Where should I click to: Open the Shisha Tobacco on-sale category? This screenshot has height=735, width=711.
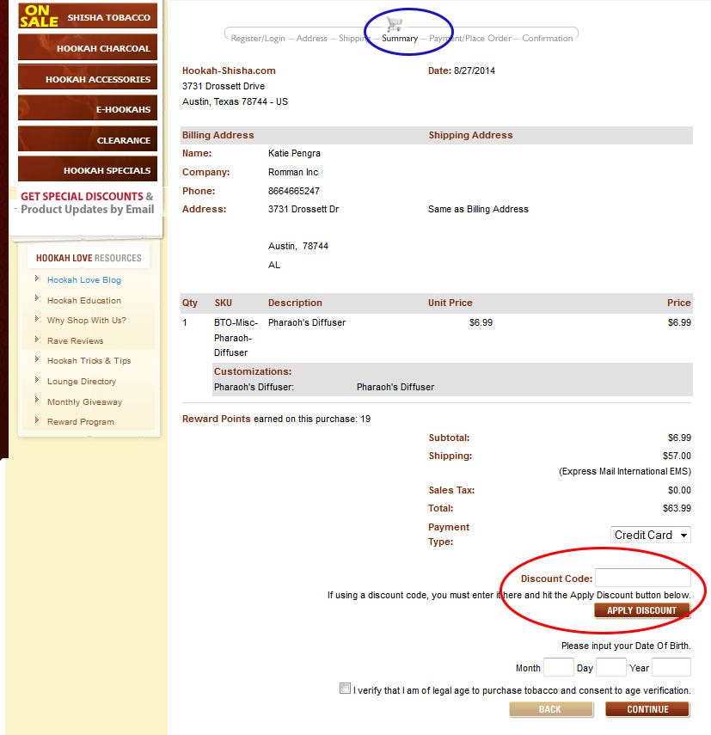point(88,15)
